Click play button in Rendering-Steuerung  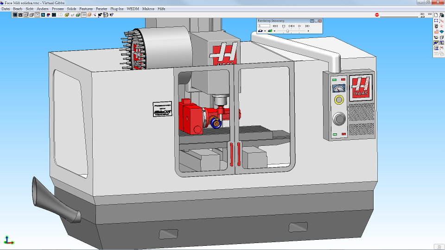click(299, 26)
